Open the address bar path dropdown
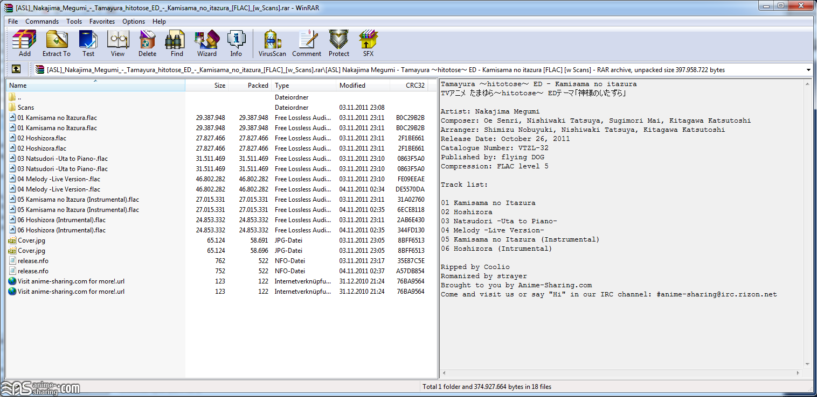 (808, 70)
